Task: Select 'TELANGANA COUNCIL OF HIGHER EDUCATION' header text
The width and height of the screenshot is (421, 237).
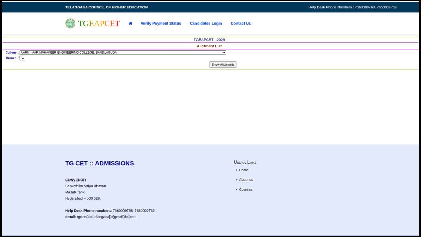Action: coord(107,7)
